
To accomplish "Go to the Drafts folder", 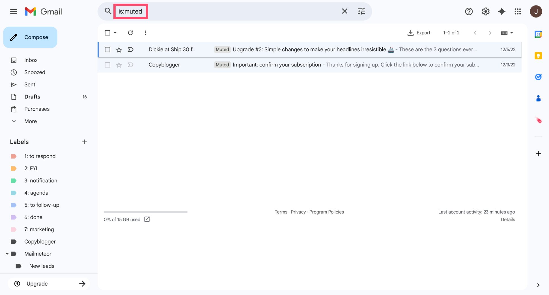I will point(32,96).
